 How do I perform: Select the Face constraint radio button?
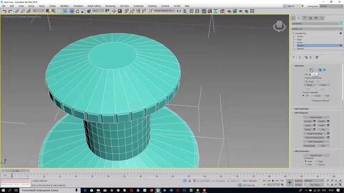306,165
